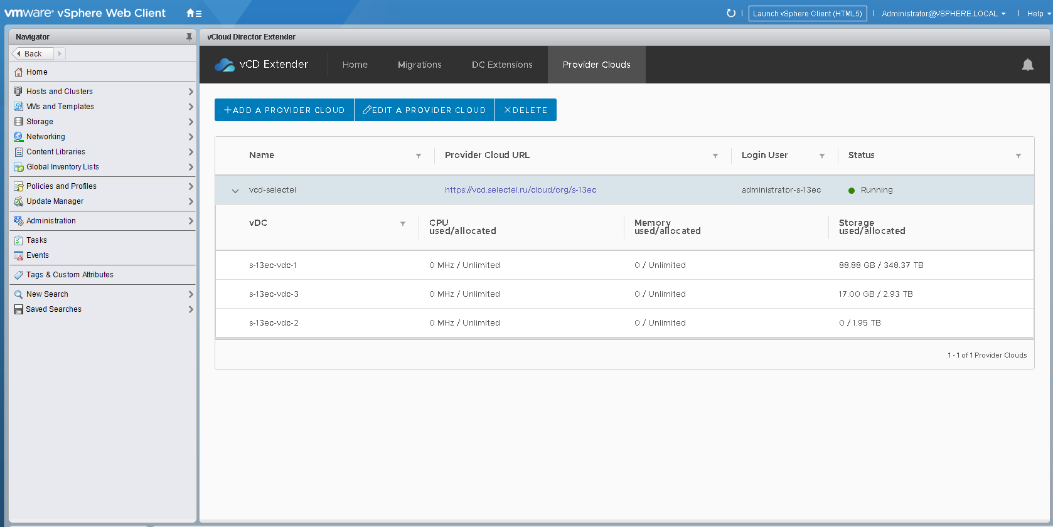The image size is (1053, 527).
Task: Open the vDC column filter
Action: coord(403,224)
